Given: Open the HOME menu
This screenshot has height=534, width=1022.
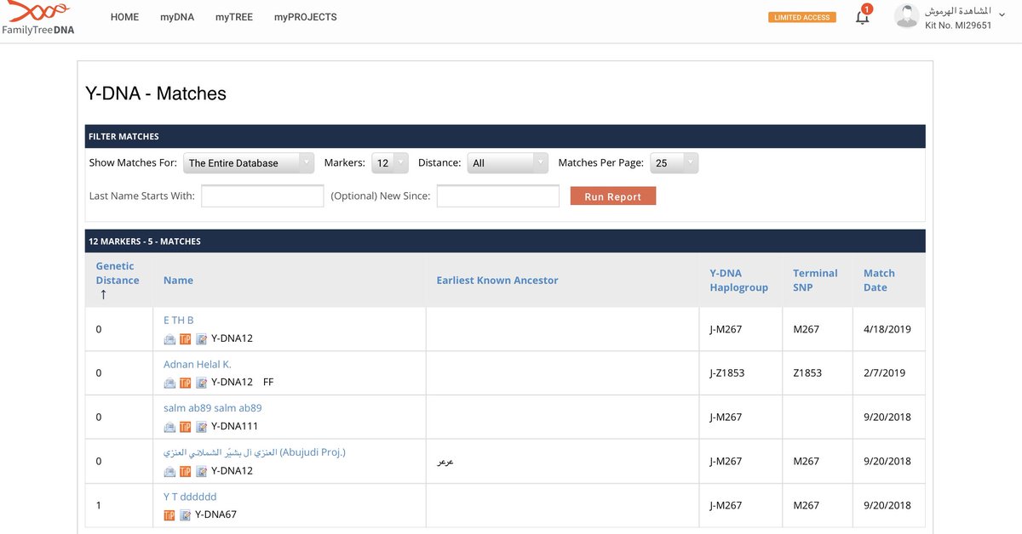Looking at the screenshot, I should coord(124,17).
